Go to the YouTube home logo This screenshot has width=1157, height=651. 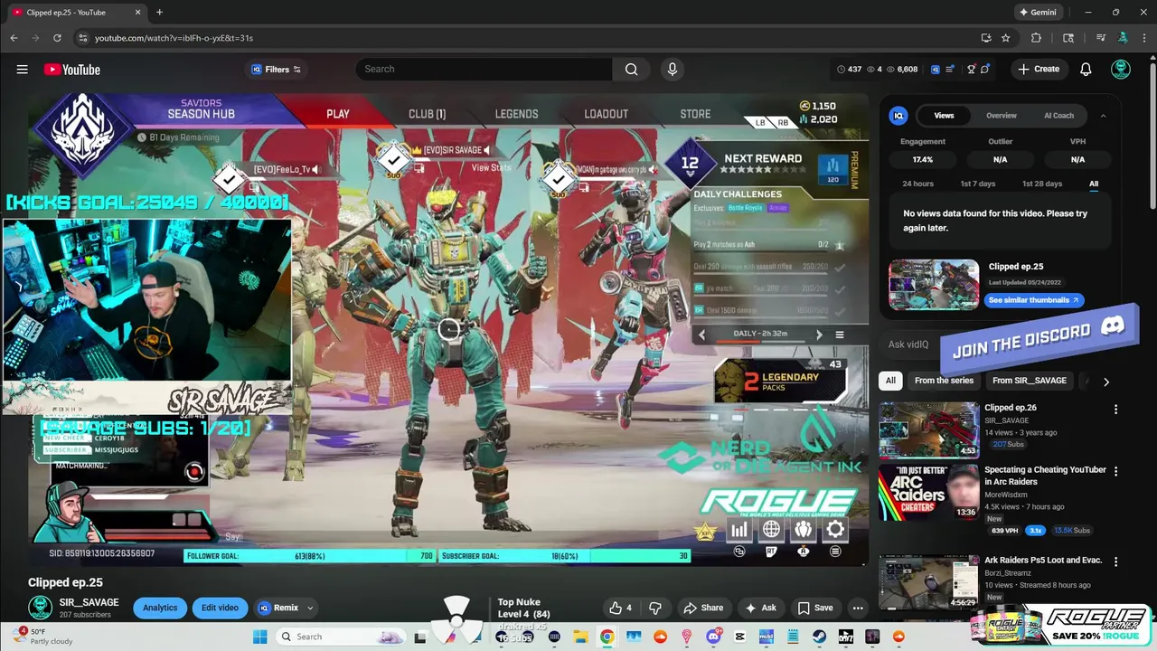pyautogui.click(x=71, y=70)
